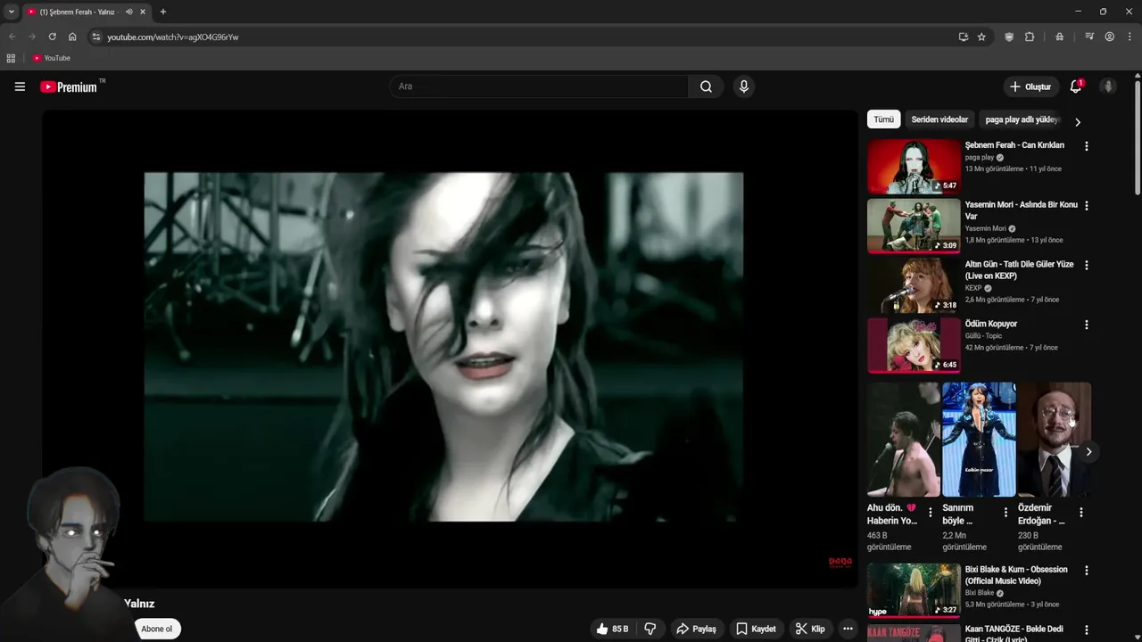This screenshot has height=642, width=1142.
Task: Open options for Şebnem Ferah - Can Kırıkları
Action: click(x=1086, y=146)
